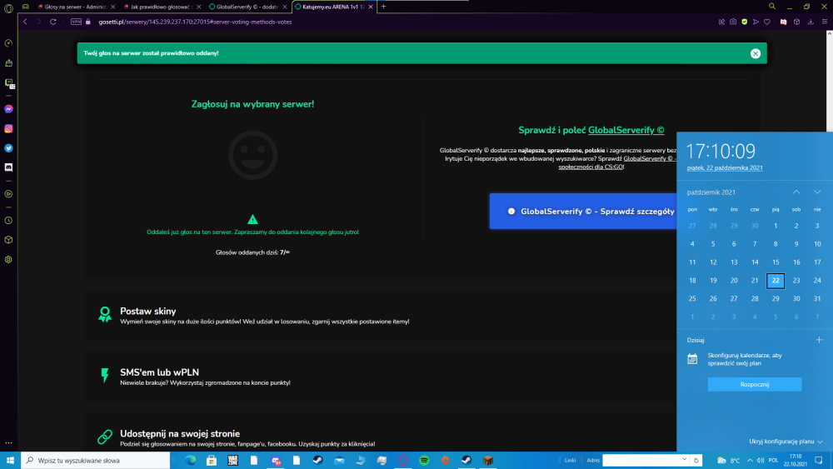Open the Discord taskbar icon
833x469 pixels.
(276, 461)
